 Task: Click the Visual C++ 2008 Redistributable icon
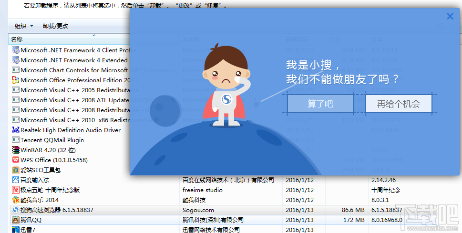[x=15, y=110]
